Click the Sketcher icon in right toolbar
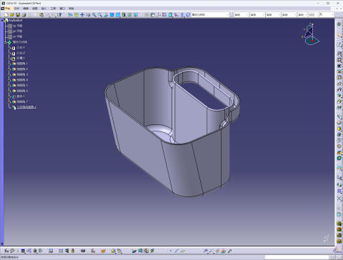 click(x=339, y=45)
